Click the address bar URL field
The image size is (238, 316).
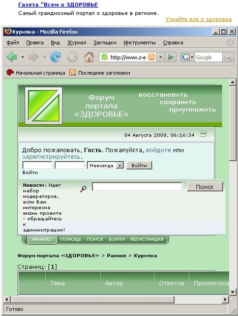pos(128,58)
